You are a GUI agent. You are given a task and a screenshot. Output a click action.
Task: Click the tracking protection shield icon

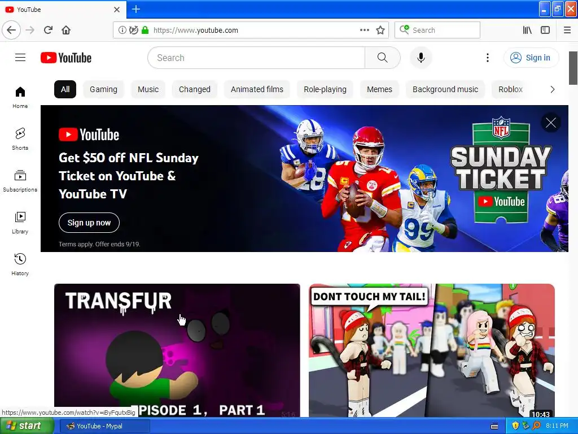133,30
